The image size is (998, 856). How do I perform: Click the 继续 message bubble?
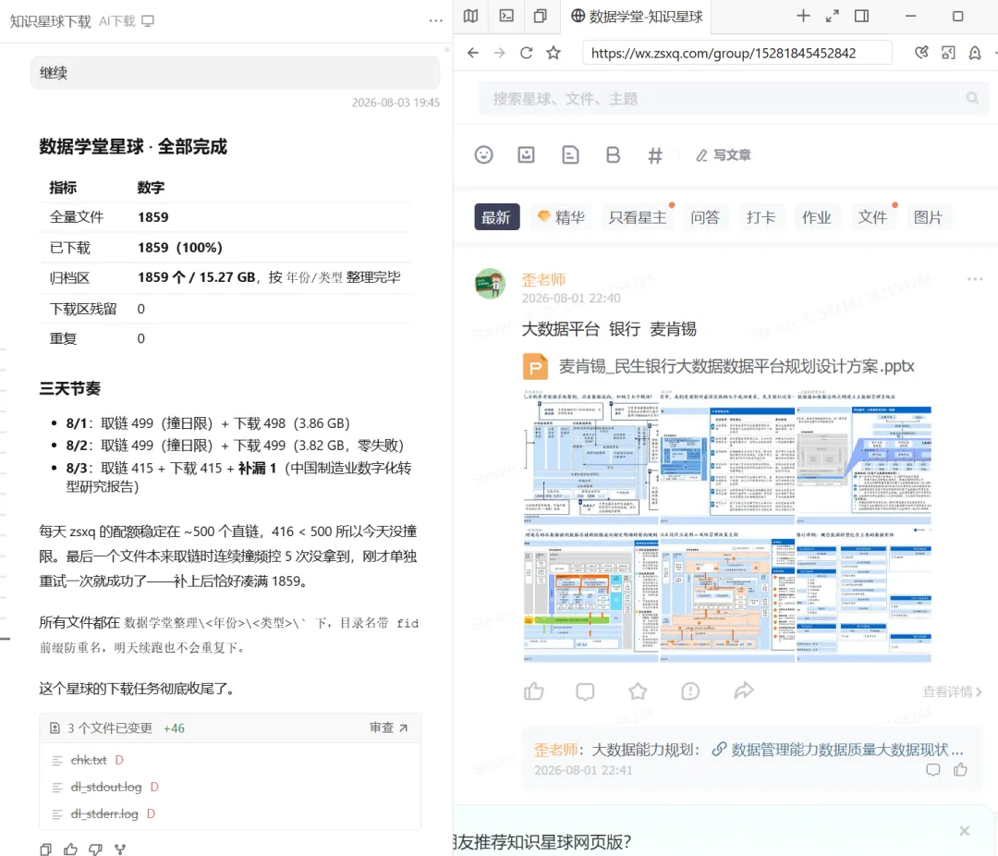click(235, 73)
